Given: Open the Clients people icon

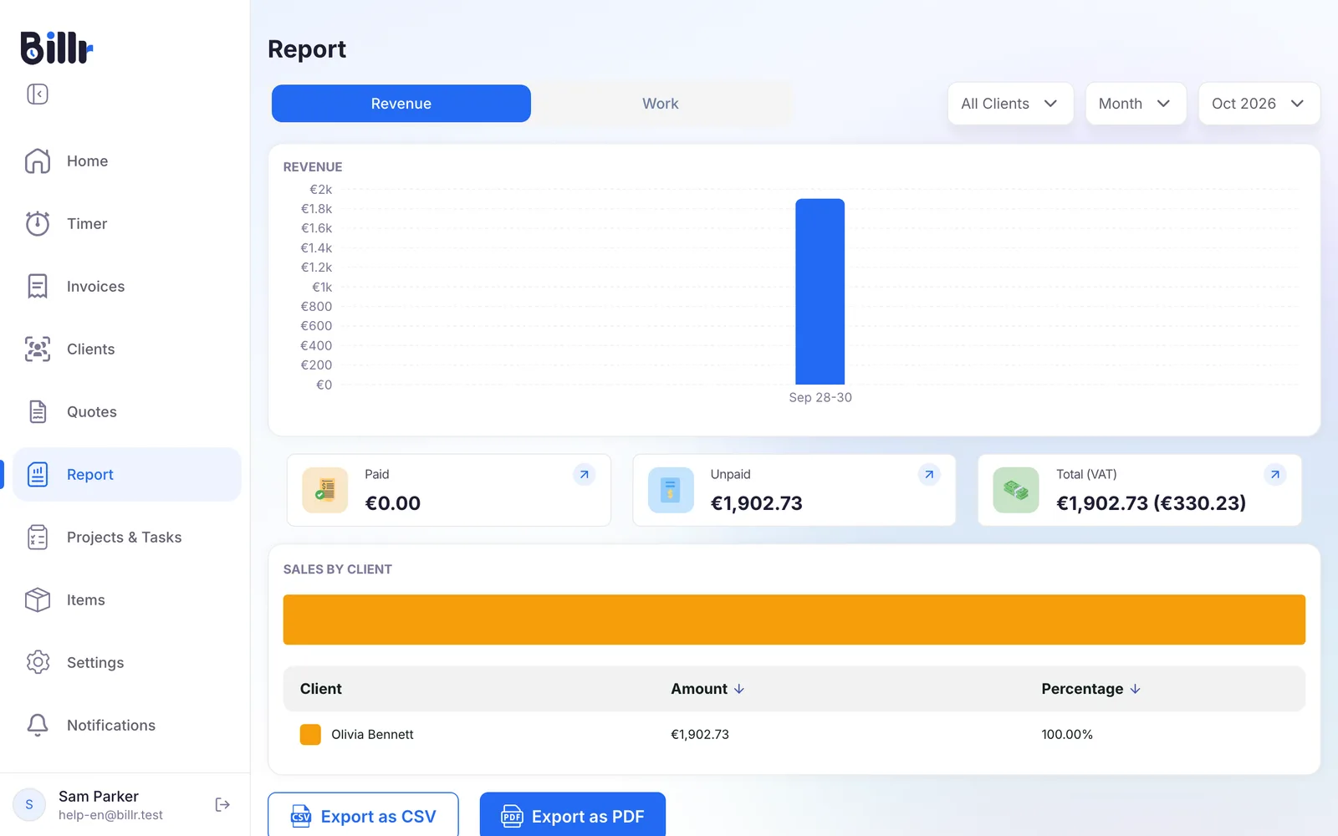Looking at the screenshot, I should 38,349.
